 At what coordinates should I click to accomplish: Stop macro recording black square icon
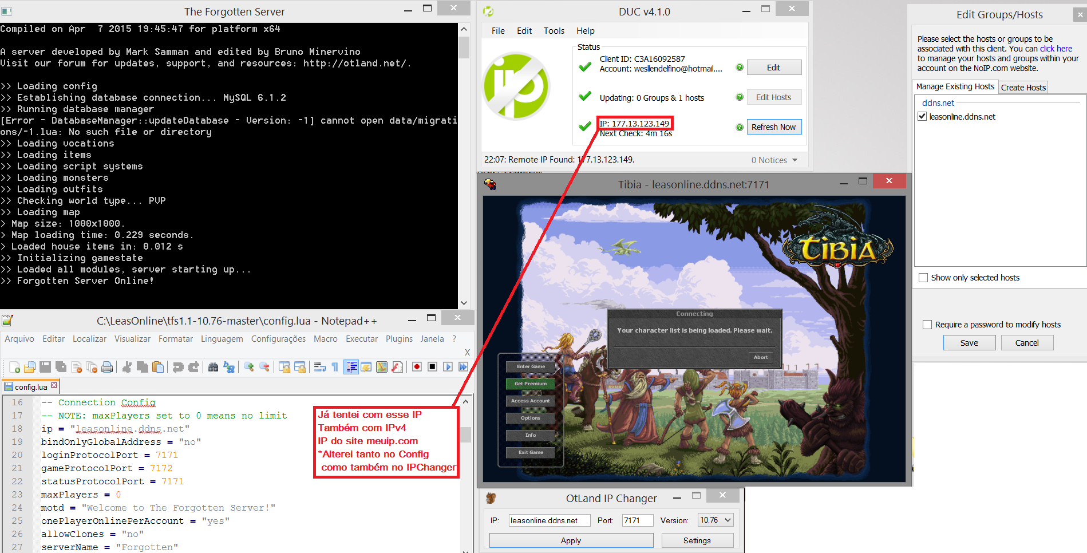432,367
